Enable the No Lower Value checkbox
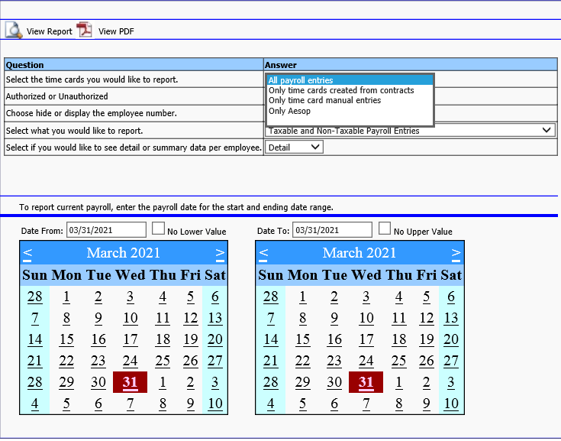The width and height of the screenshot is (561, 441). click(x=158, y=229)
